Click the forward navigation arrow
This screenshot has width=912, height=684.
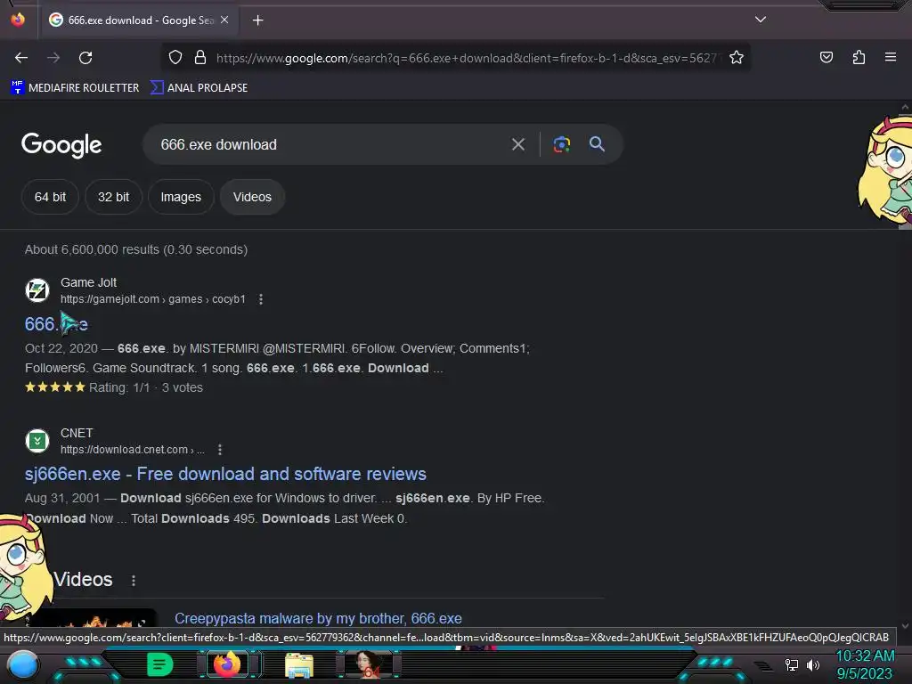point(53,58)
